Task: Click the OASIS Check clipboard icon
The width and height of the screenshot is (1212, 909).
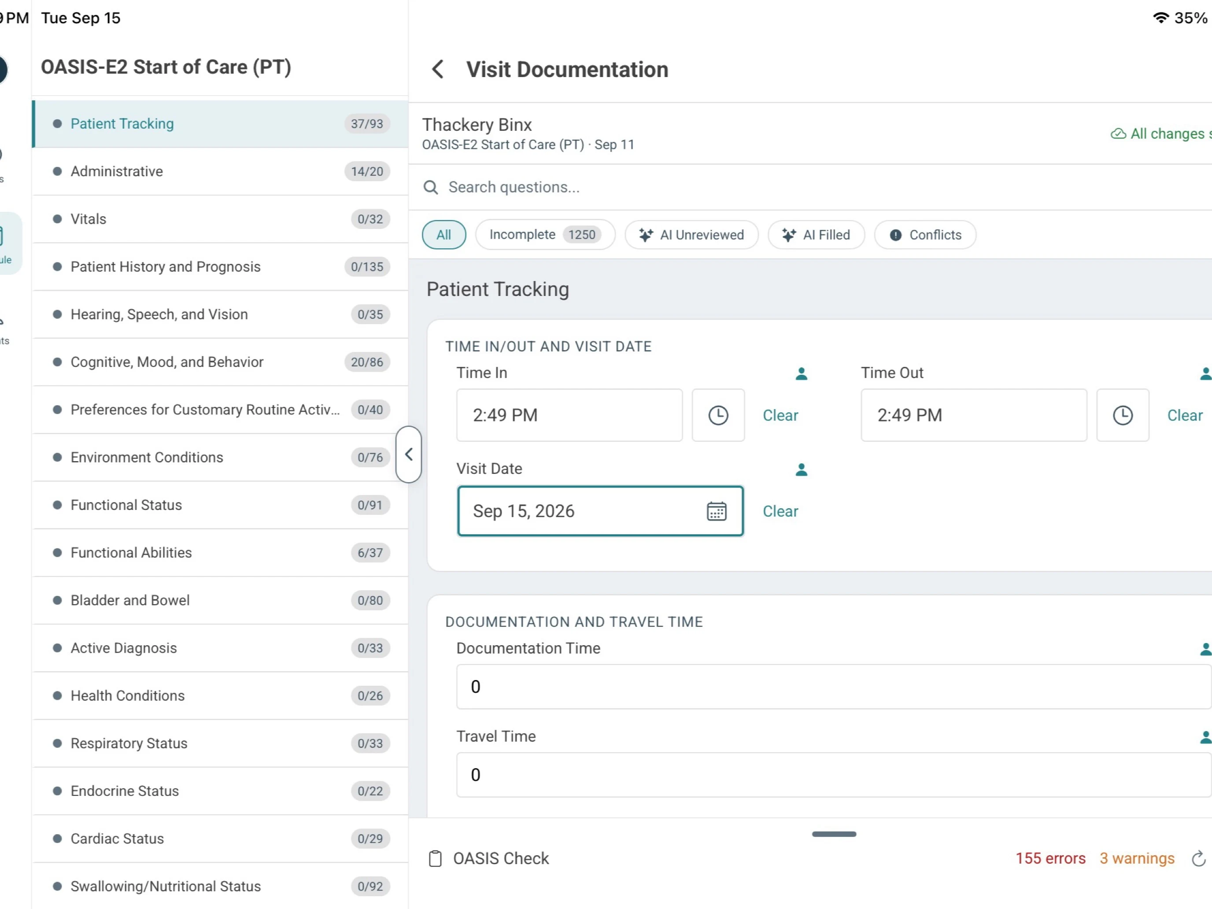Action: point(435,859)
